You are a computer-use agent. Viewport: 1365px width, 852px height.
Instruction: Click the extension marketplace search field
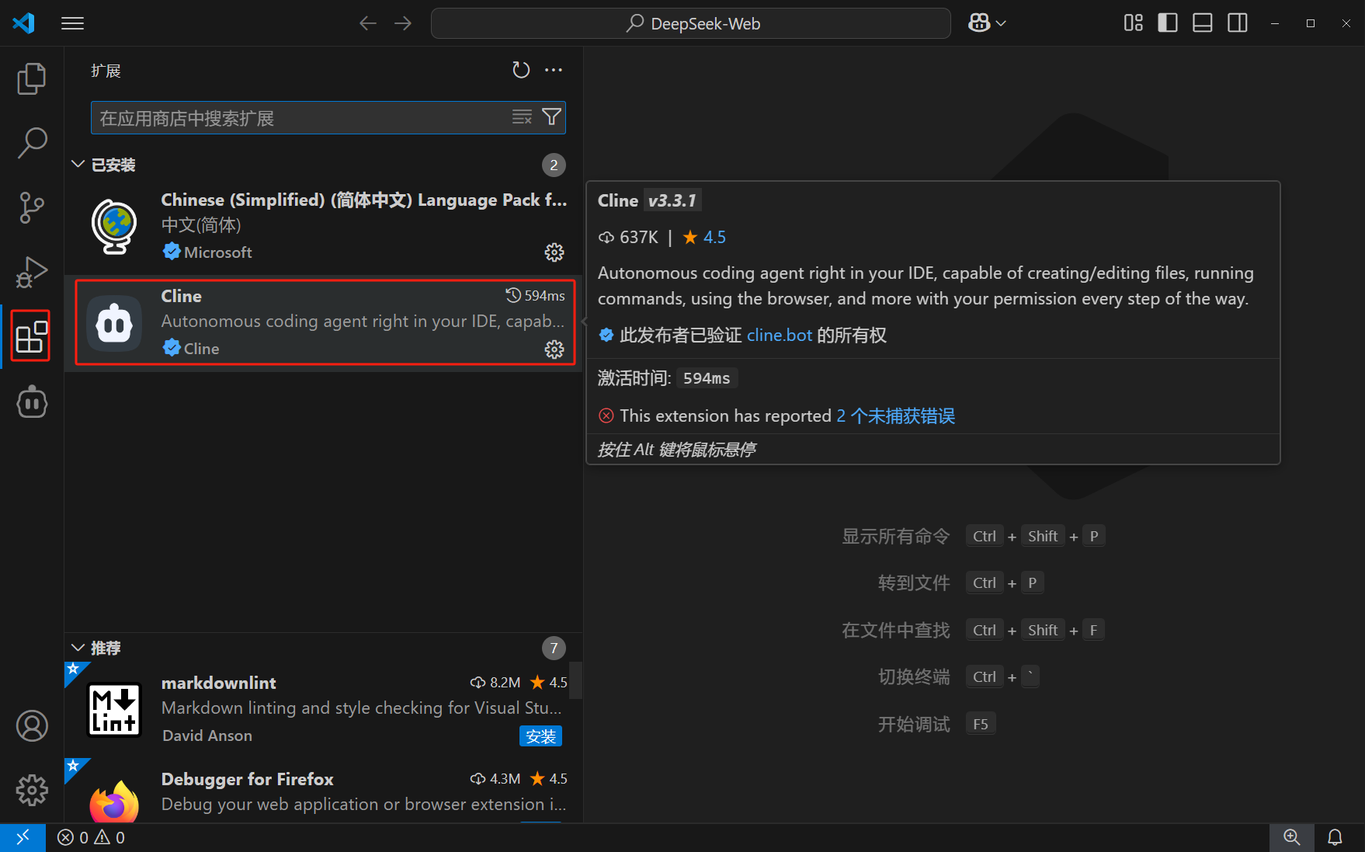[x=299, y=118]
